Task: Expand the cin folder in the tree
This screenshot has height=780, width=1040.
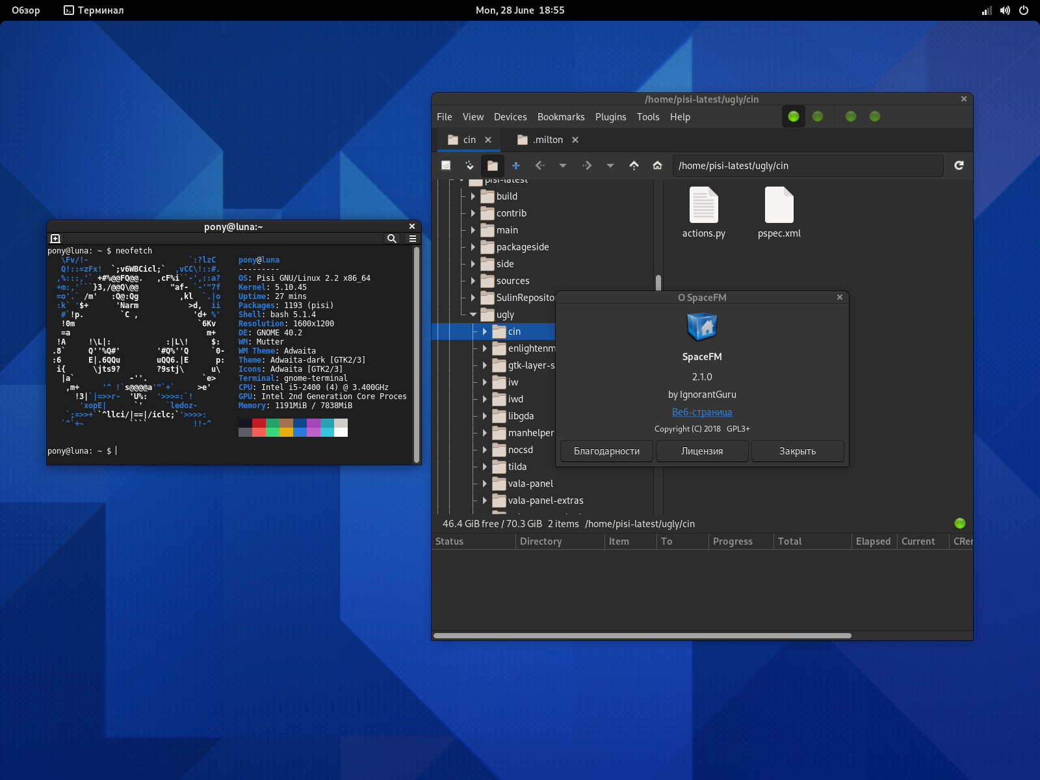Action: point(485,331)
